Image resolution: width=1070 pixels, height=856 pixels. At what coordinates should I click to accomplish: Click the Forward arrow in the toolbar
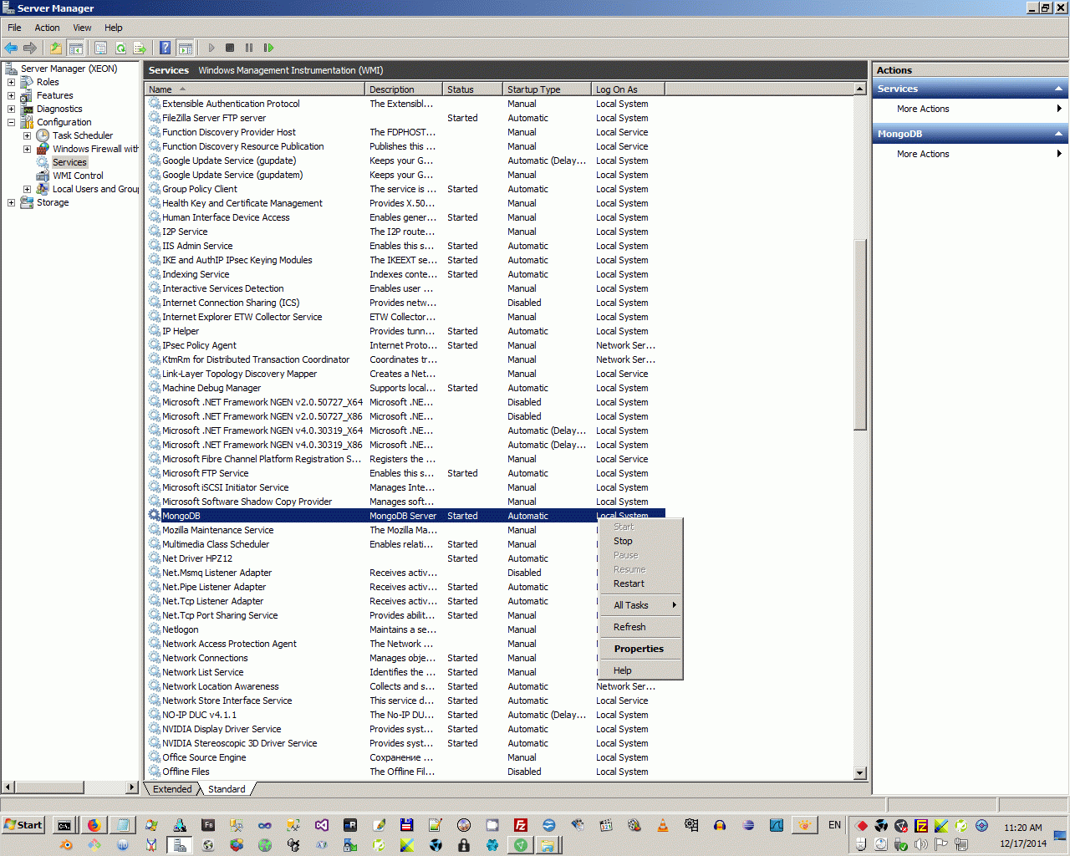pyautogui.click(x=30, y=48)
